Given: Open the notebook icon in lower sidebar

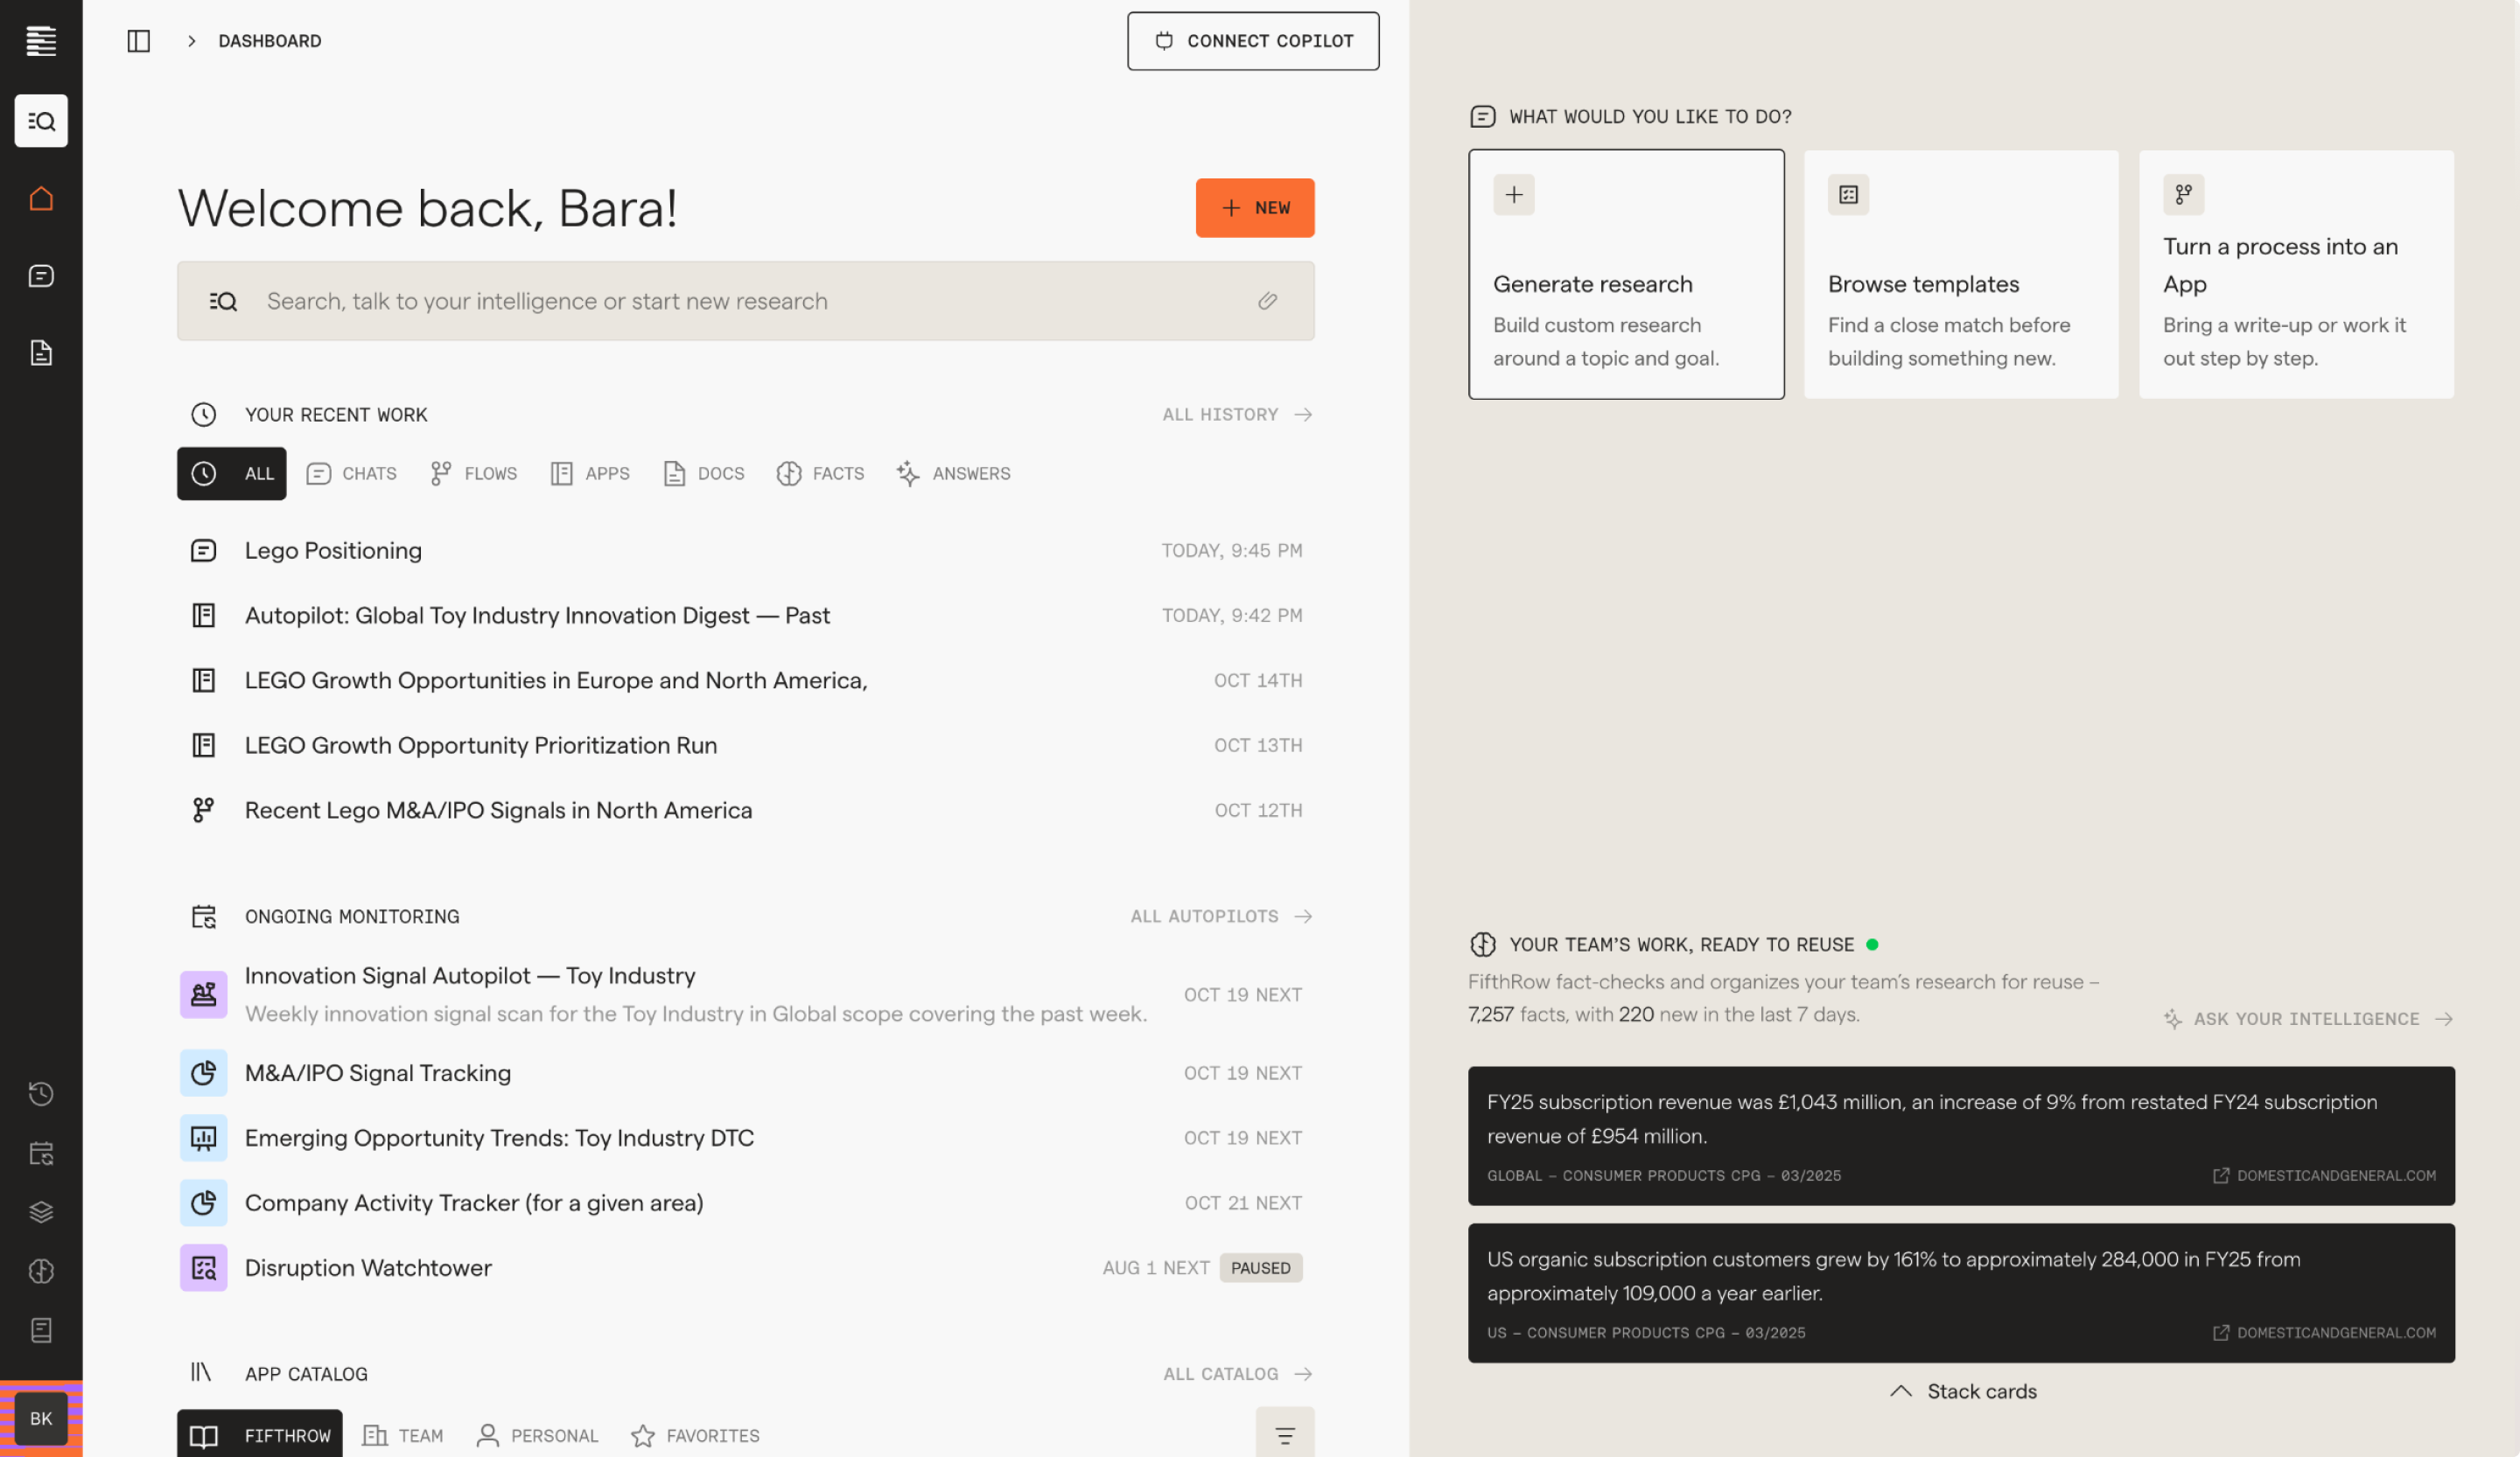Looking at the screenshot, I should (41, 1330).
